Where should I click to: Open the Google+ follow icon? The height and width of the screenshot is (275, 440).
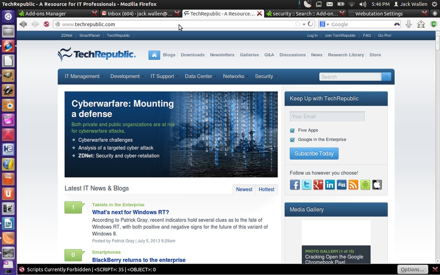318,185
